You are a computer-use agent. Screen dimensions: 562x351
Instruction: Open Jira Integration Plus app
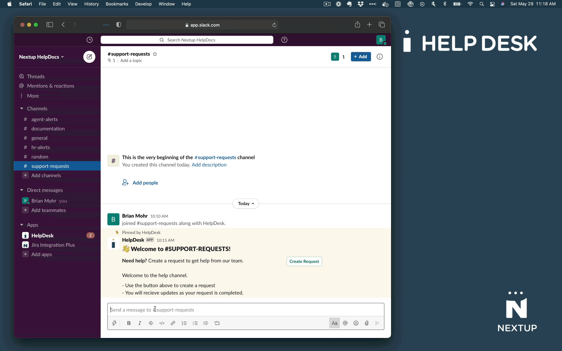click(57, 245)
